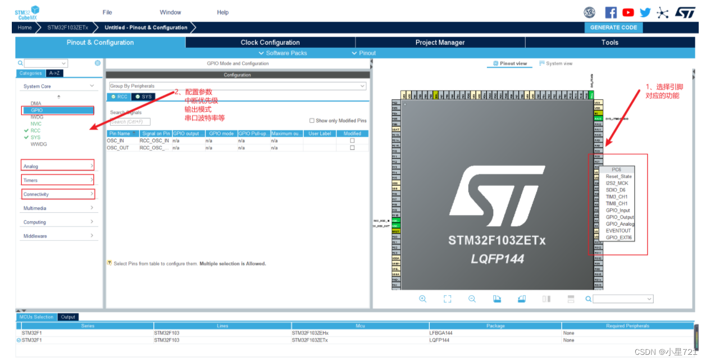706x361 pixels.
Task: Click the GENERATE CODE button
Action: coord(613,27)
